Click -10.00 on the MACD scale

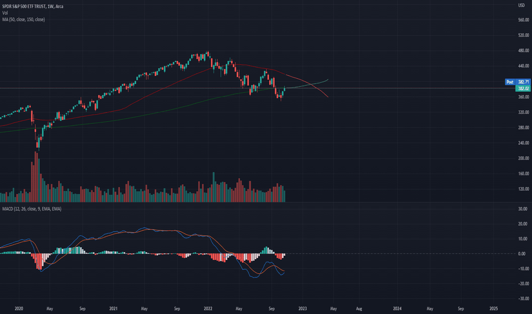point(522,268)
